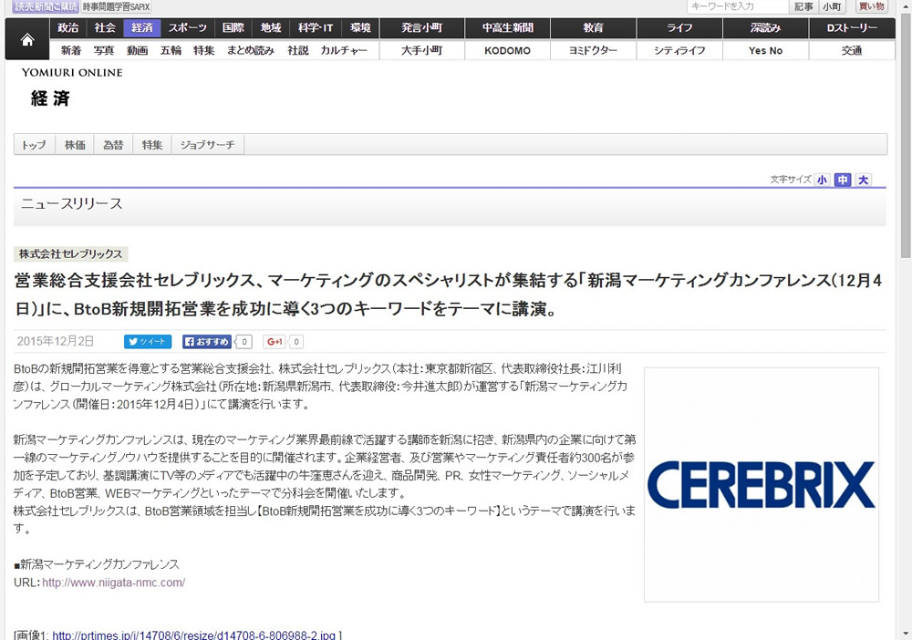Open 中高生新聞
This screenshot has height=640, width=912.
click(x=508, y=28)
